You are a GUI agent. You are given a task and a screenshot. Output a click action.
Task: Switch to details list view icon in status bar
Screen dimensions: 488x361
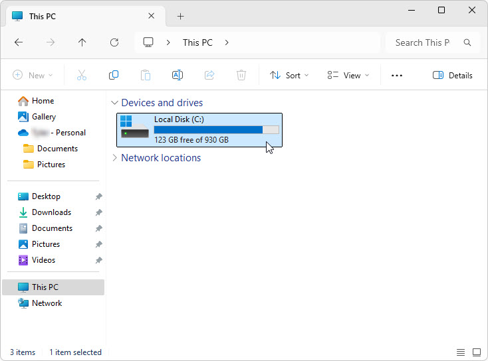click(x=461, y=352)
